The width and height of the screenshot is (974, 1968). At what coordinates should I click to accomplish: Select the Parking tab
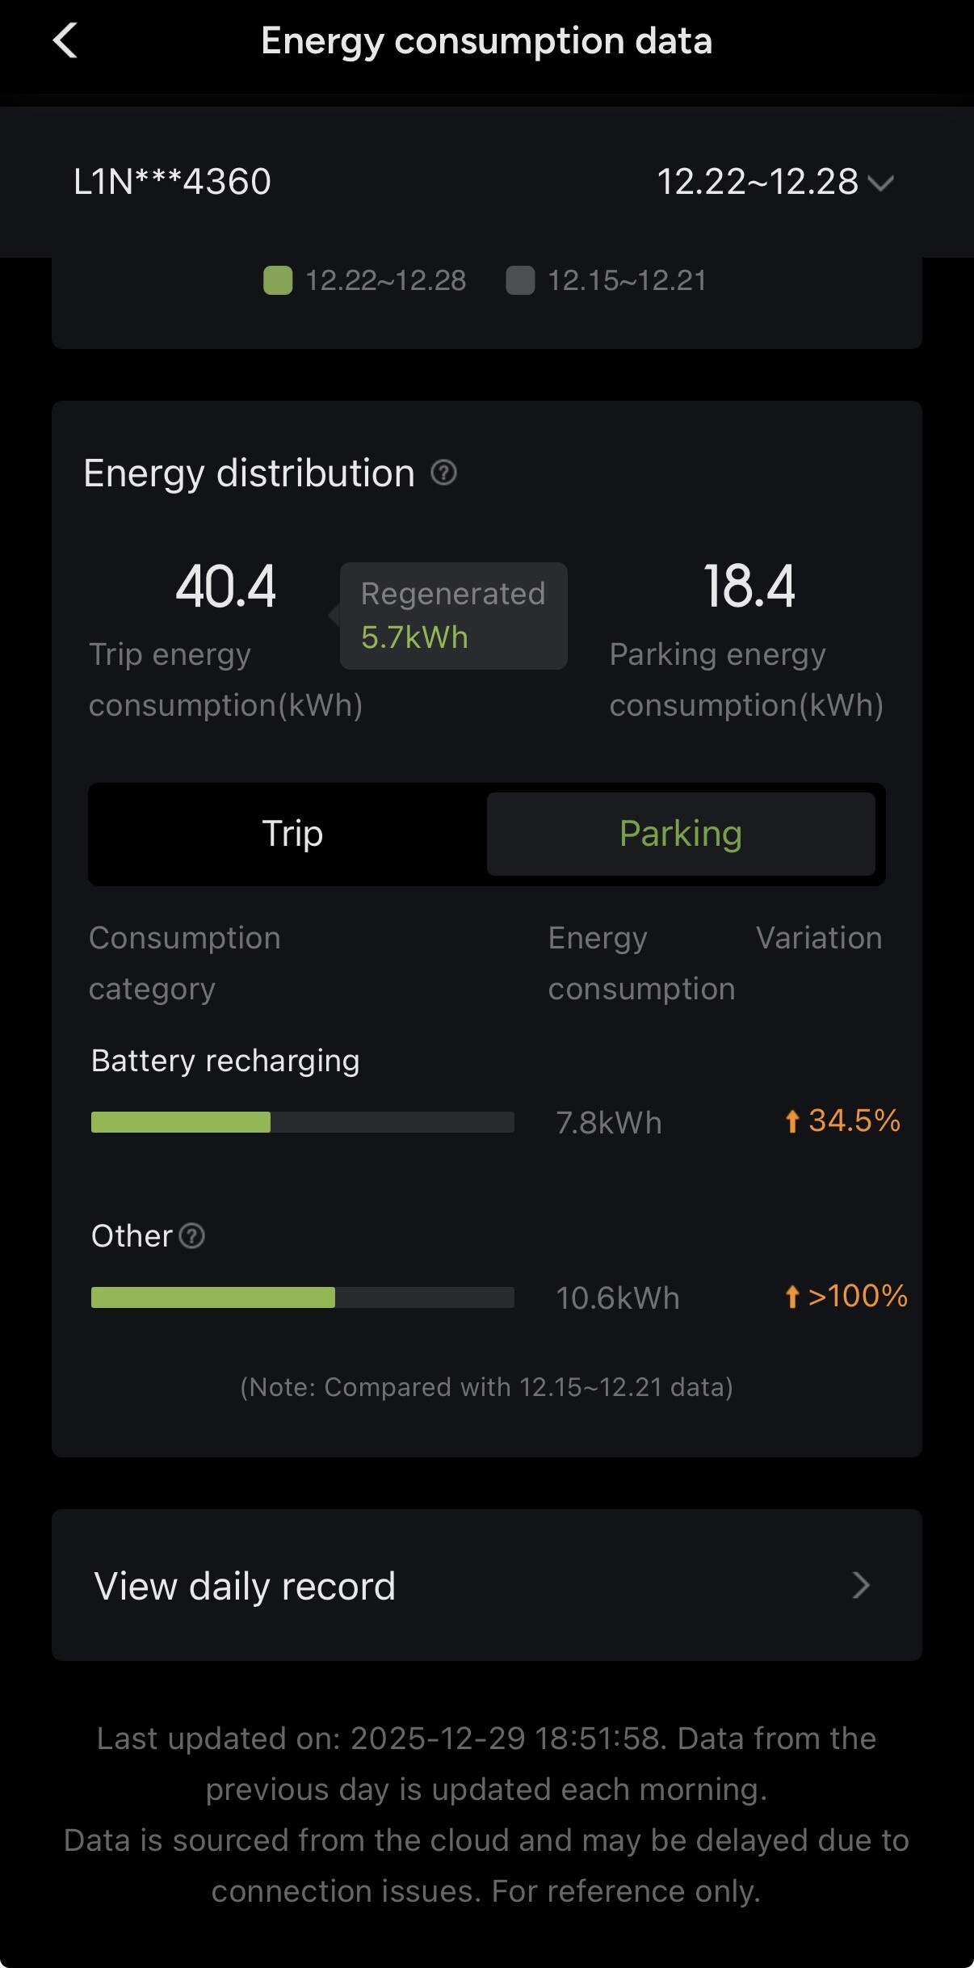tap(681, 834)
